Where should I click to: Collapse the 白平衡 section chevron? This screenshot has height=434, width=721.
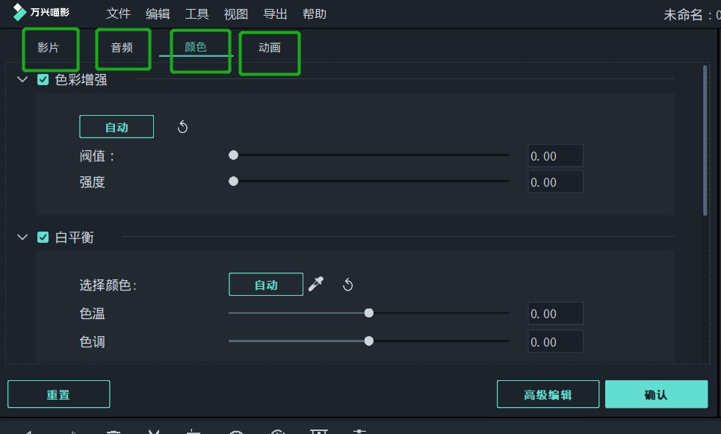pos(22,238)
